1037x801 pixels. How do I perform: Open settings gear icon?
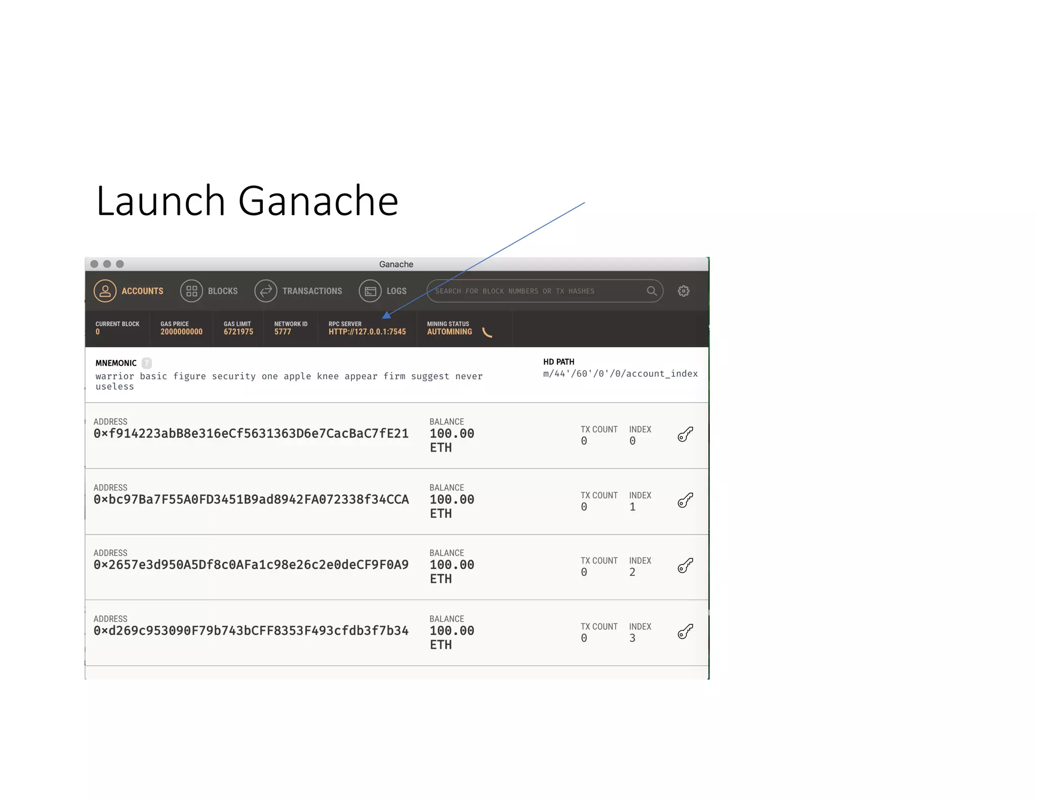click(684, 291)
